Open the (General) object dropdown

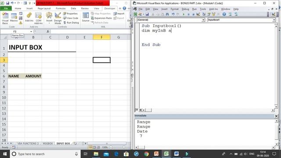[x=203, y=20]
